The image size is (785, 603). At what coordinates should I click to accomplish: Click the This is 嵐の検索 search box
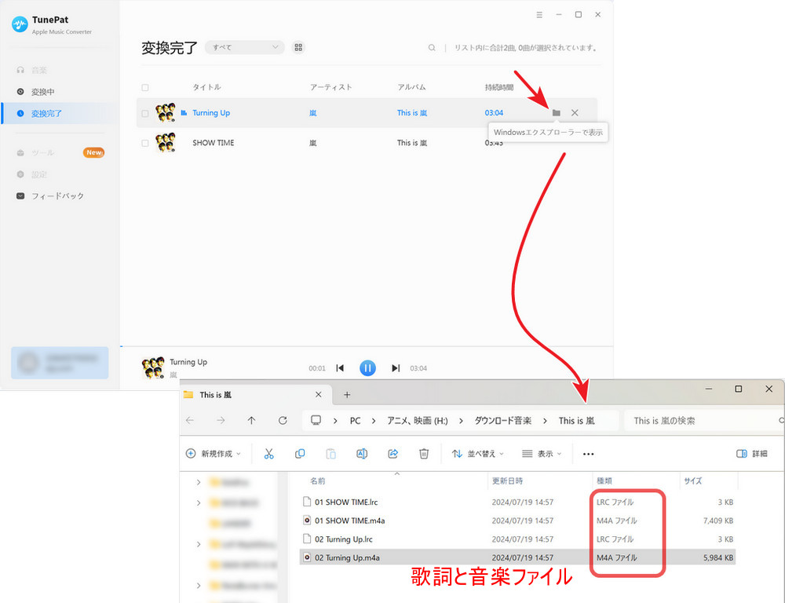pos(704,421)
